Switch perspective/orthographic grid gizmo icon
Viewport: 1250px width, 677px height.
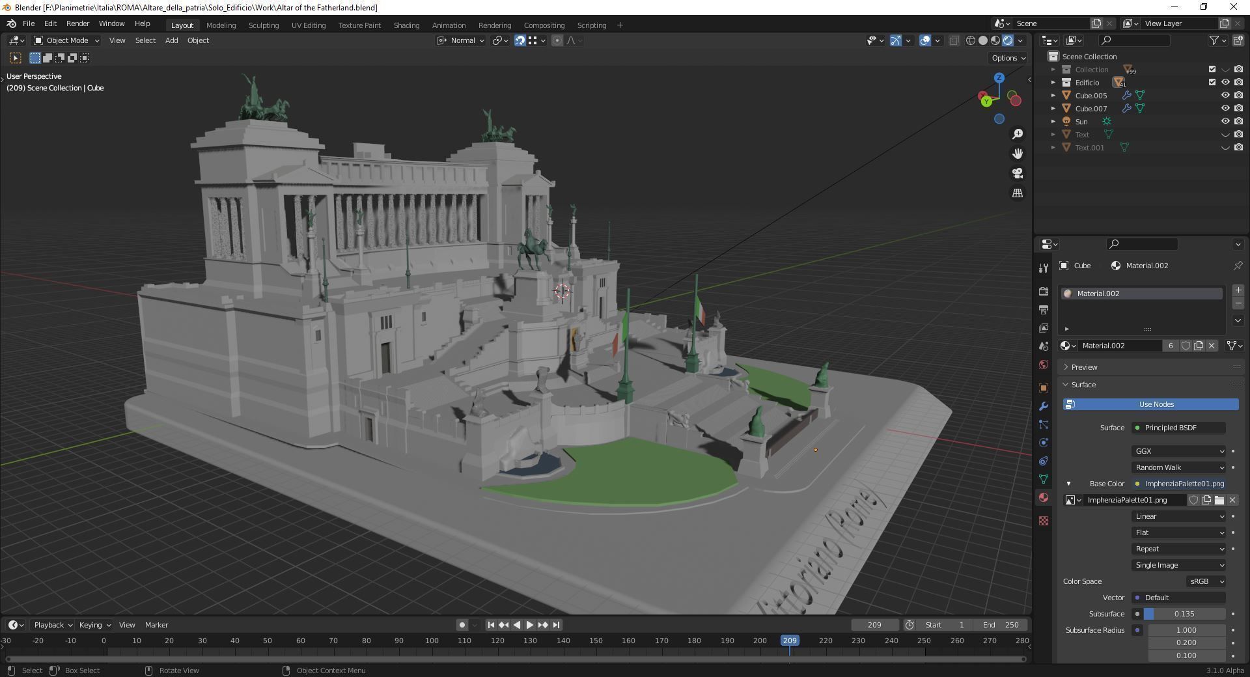(1017, 193)
